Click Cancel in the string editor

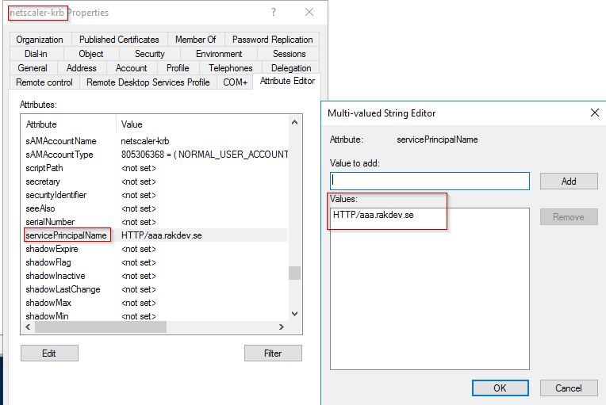[568, 388]
